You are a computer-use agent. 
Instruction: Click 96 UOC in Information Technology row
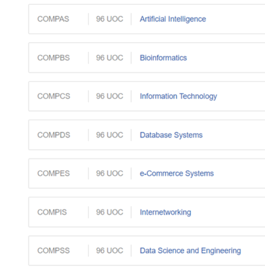click(110, 96)
